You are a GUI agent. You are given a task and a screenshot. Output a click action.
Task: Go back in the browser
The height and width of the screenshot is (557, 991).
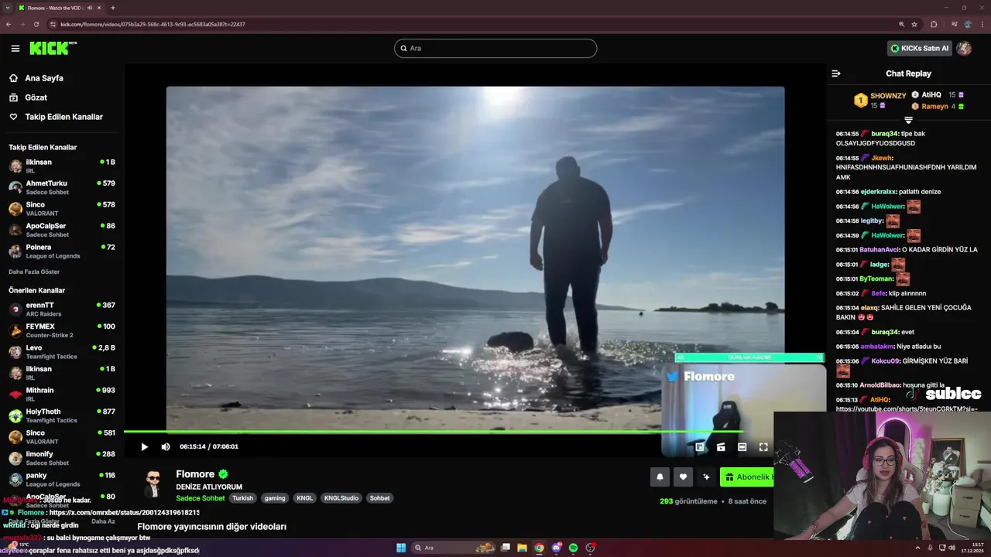[x=9, y=24]
